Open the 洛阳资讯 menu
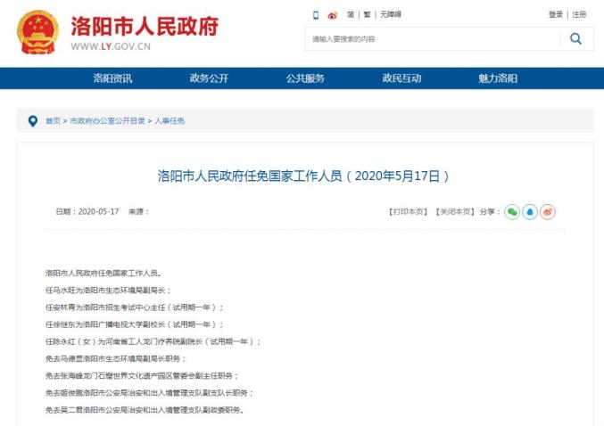Viewport: 604px width, 426px height. [112, 78]
